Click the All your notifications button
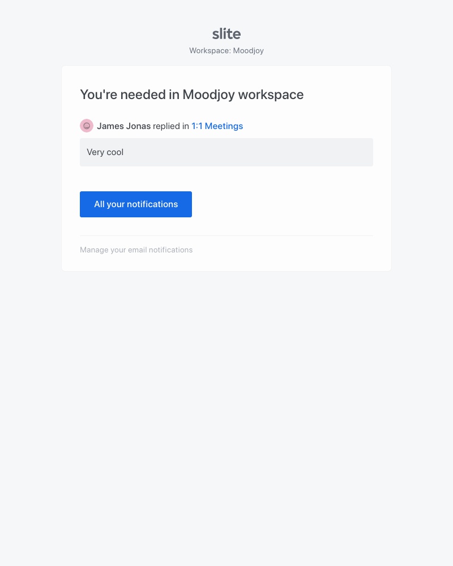 coord(136,204)
